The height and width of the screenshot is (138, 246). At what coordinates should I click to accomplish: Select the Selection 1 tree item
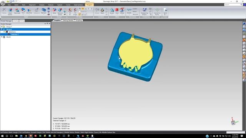15,34
